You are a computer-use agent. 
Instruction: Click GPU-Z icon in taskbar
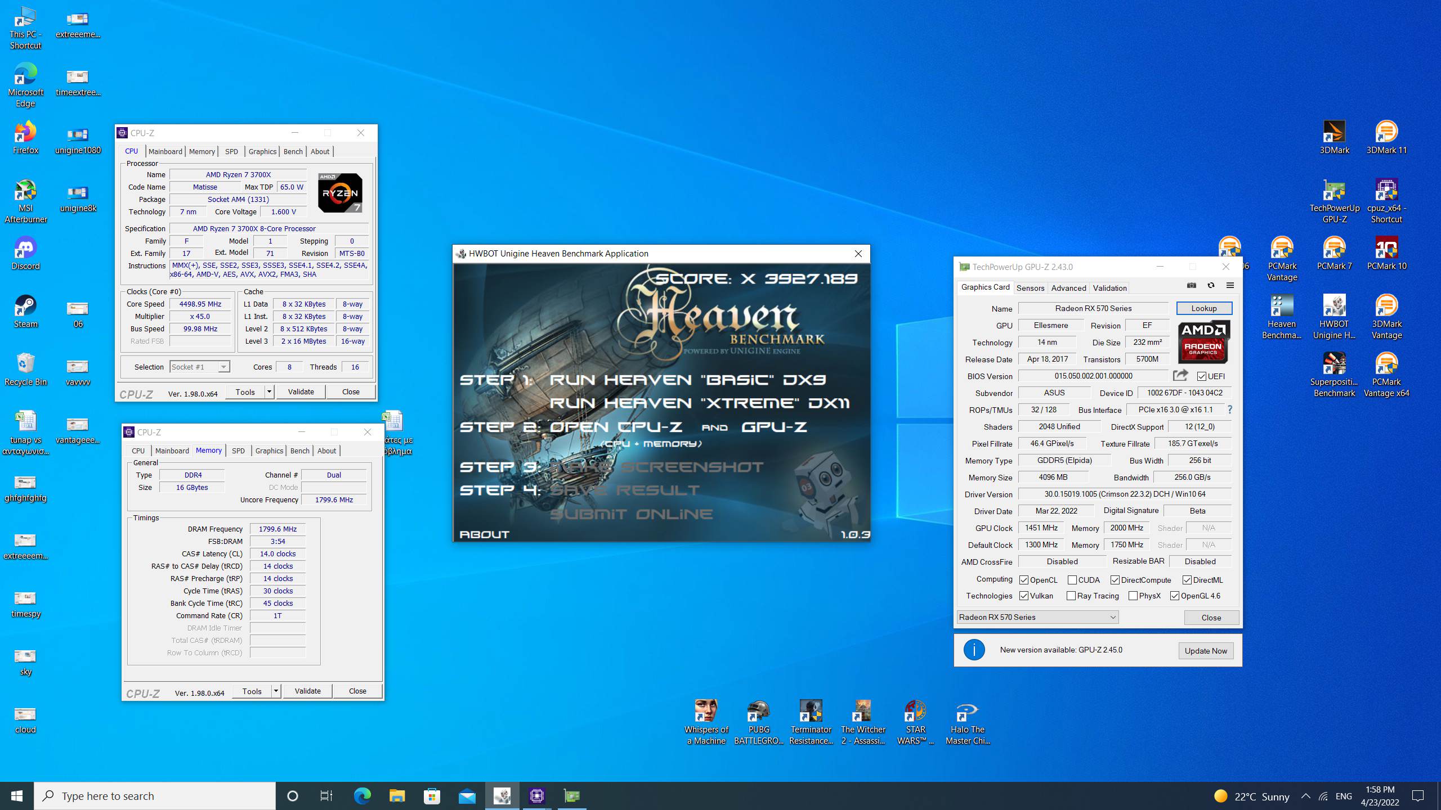point(572,795)
